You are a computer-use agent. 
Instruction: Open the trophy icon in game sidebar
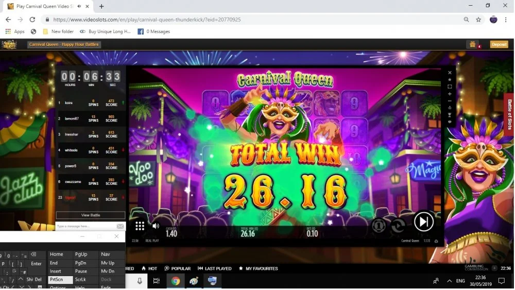[x=450, y=115]
